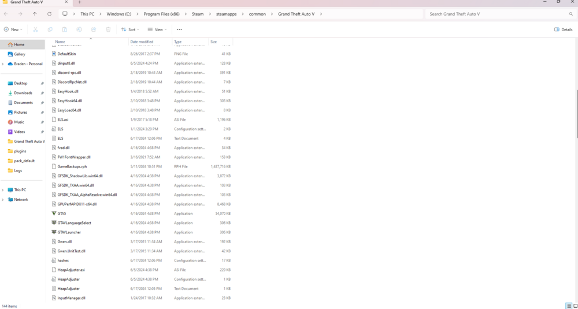578x309 pixels.
Task: Go up one folder level
Action: point(35,14)
